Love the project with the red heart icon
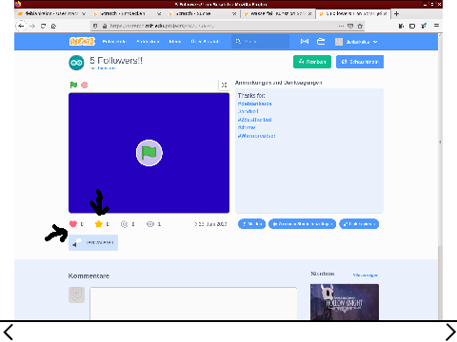Image resolution: width=457 pixels, height=342 pixels. (x=73, y=224)
